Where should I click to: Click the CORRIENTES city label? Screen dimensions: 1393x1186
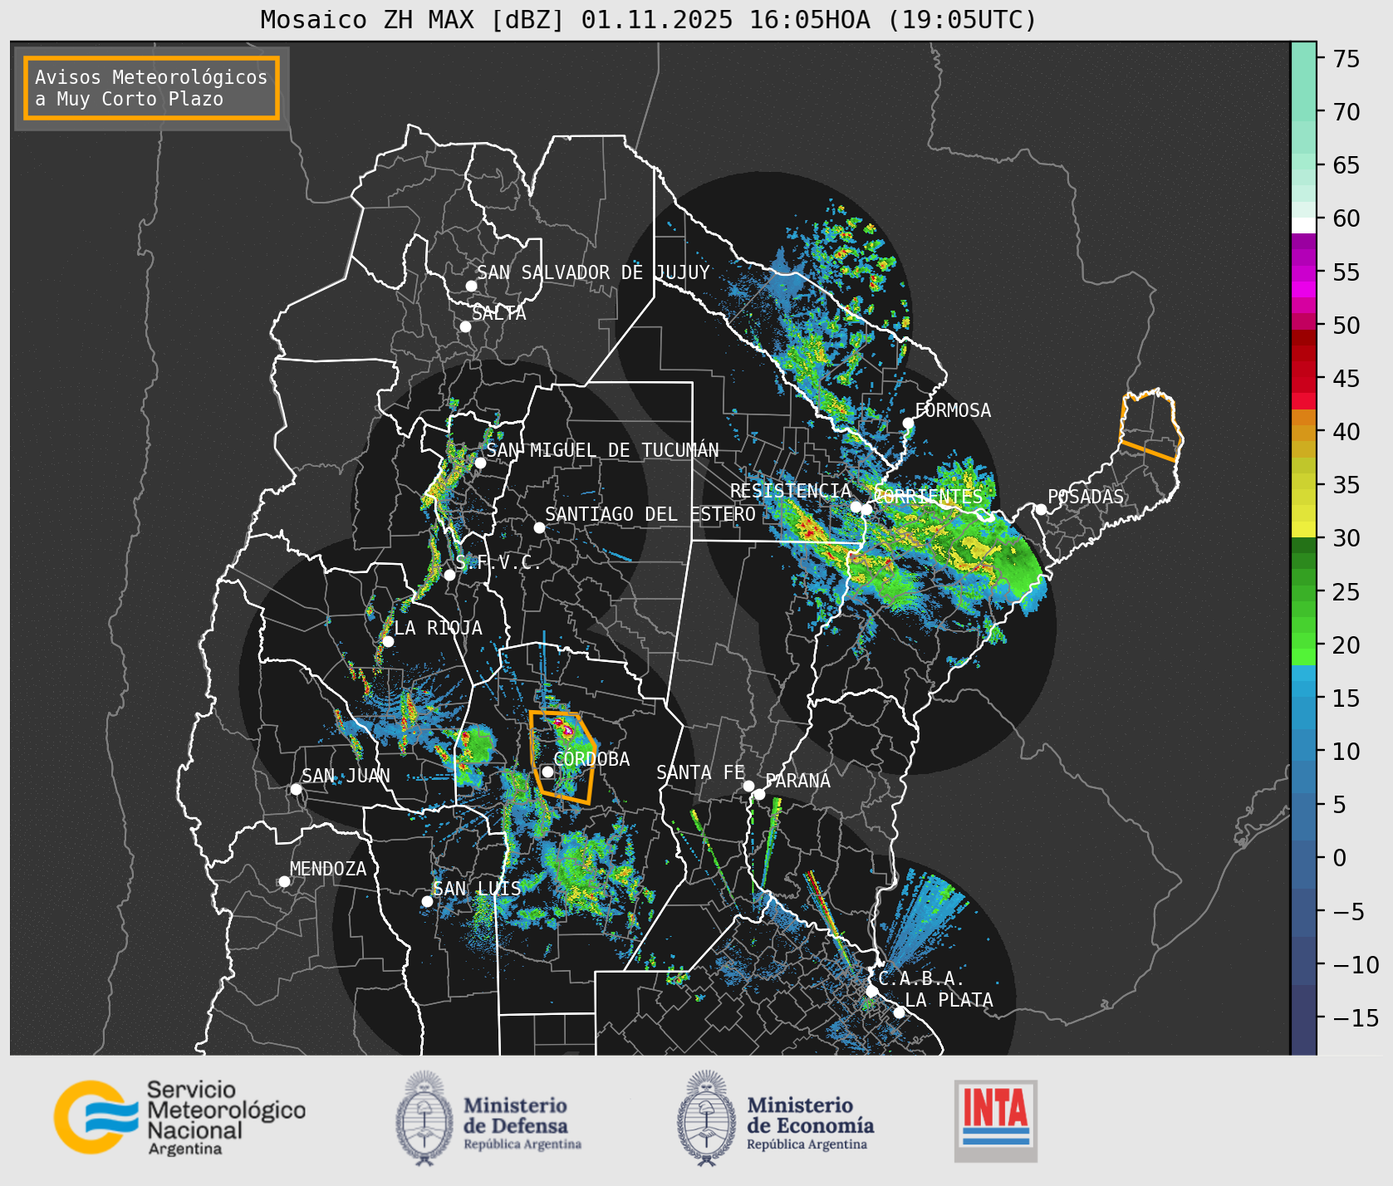click(928, 497)
